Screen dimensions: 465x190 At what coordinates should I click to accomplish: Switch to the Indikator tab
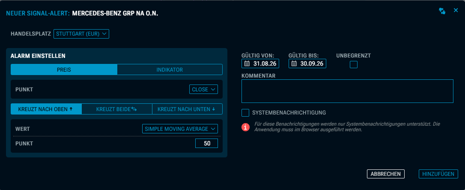(170, 70)
